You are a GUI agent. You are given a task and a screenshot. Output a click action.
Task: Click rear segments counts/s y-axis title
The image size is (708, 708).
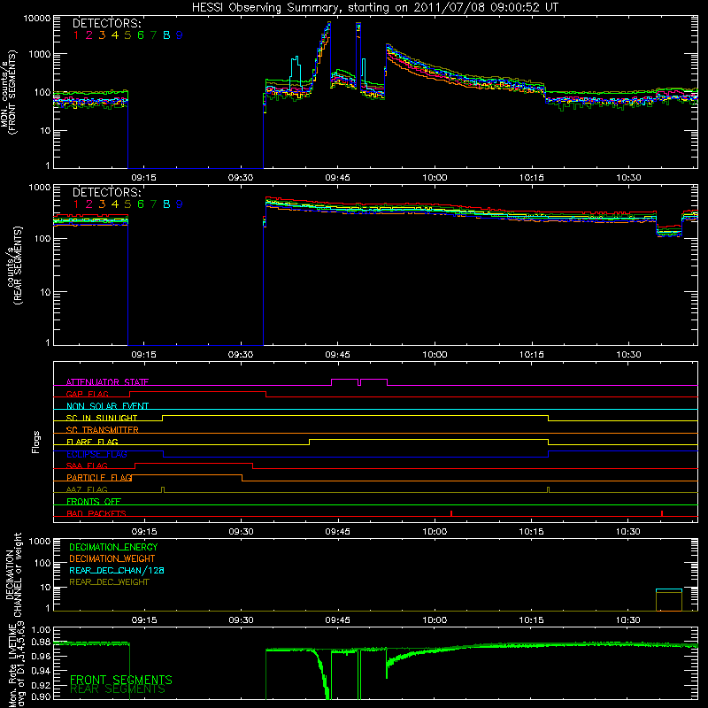click(x=13, y=266)
